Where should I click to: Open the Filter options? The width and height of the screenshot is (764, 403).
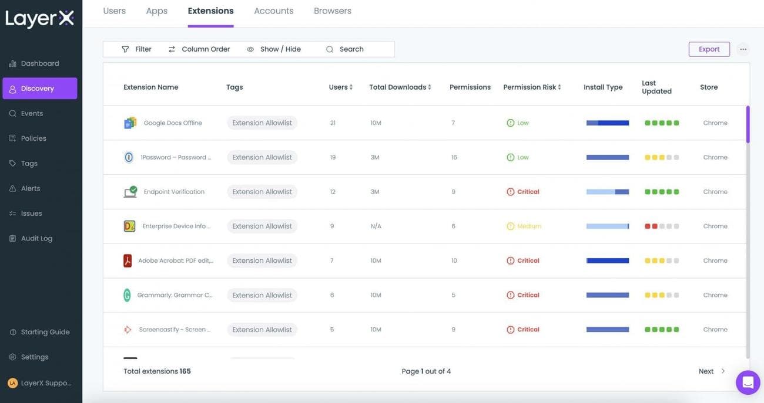136,48
